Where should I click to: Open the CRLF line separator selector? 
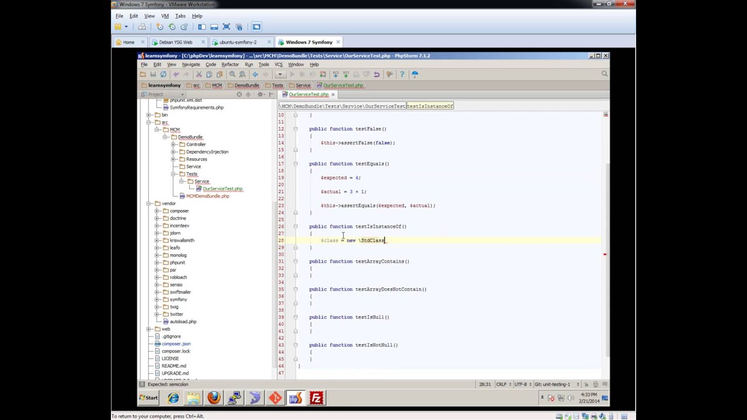tap(503, 384)
